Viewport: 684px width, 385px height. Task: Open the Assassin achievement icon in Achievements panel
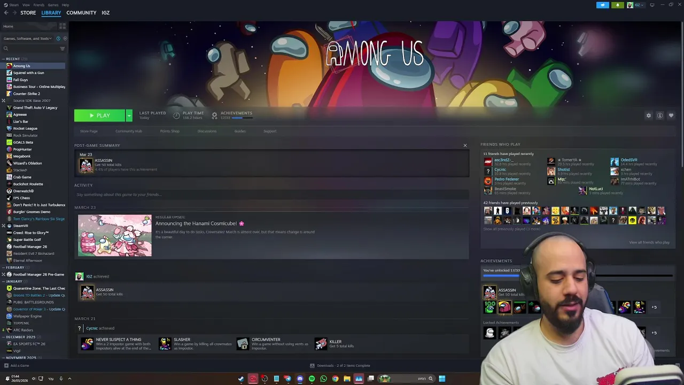click(489, 292)
